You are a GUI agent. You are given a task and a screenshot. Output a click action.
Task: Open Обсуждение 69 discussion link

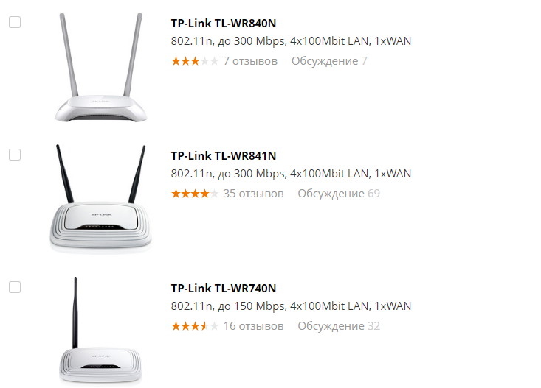tap(339, 194)
